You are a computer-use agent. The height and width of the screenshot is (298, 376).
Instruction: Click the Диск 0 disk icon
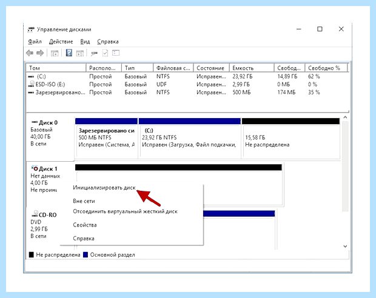35,122
